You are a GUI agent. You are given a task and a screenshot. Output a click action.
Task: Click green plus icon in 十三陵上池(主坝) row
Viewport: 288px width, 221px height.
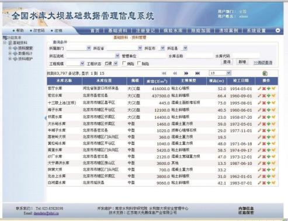269,103
